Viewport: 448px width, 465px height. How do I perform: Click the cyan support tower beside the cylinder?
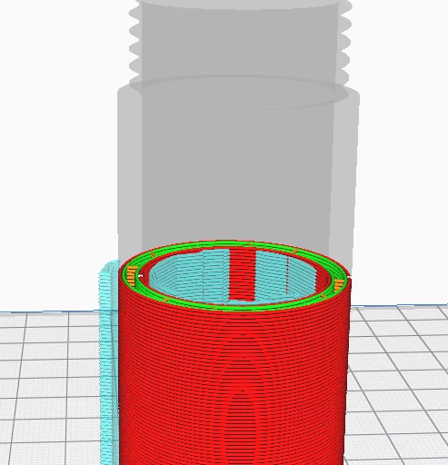pyautogui.click(x=108, y=361)
